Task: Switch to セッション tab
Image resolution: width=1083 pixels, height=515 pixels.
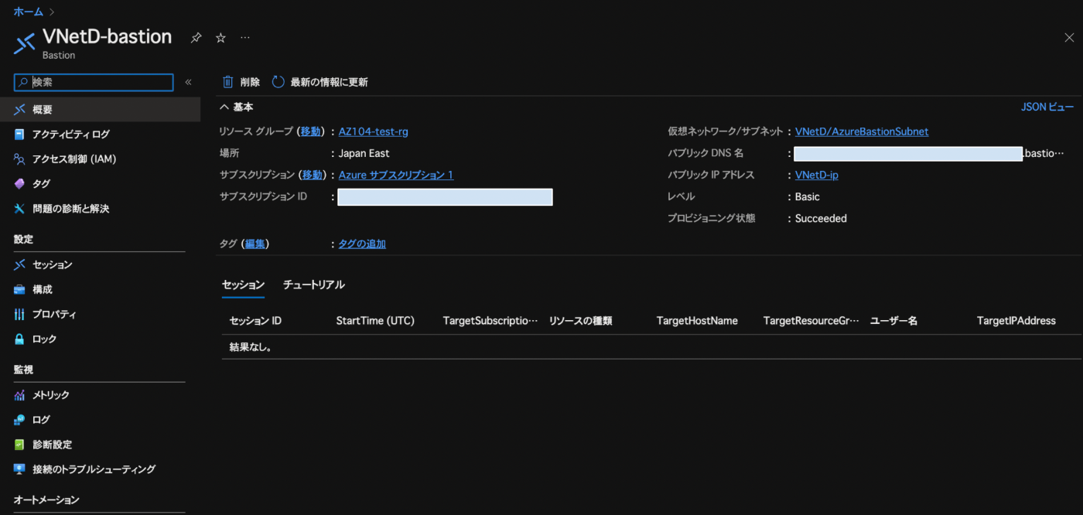Action: [244, 285]
